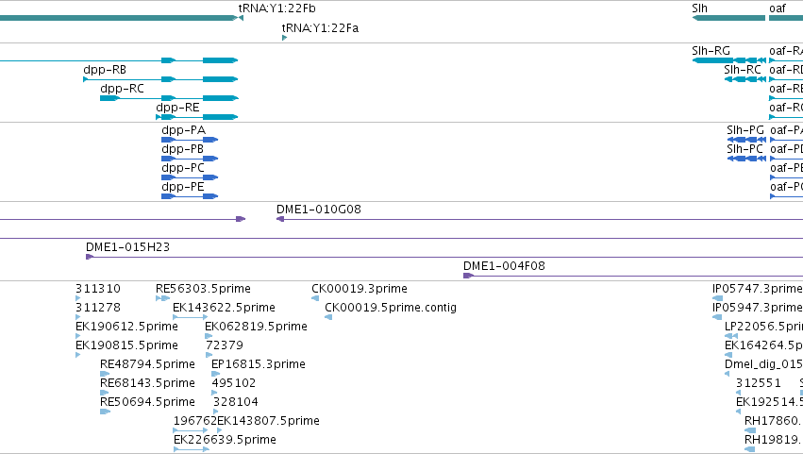Click the dpp-PE protein glyph
Image resolution: width=803 pixels, height=454 pixels.
pyautogui.click(x=190, y=196)
